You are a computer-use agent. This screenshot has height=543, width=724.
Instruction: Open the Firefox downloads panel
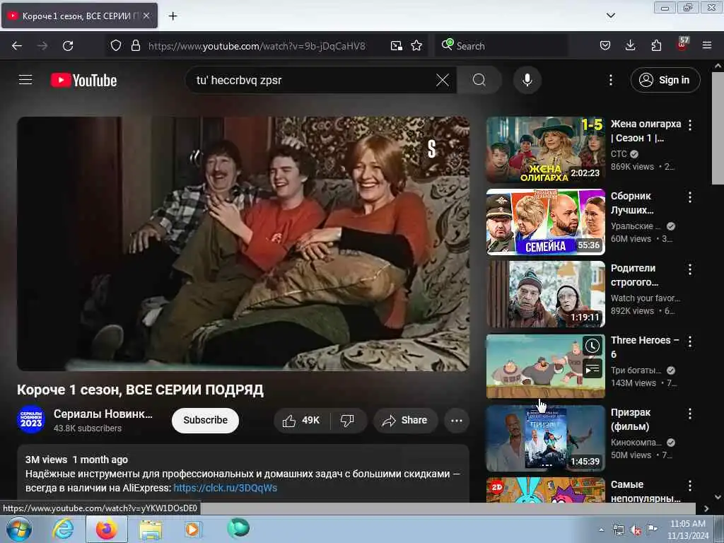630,46
